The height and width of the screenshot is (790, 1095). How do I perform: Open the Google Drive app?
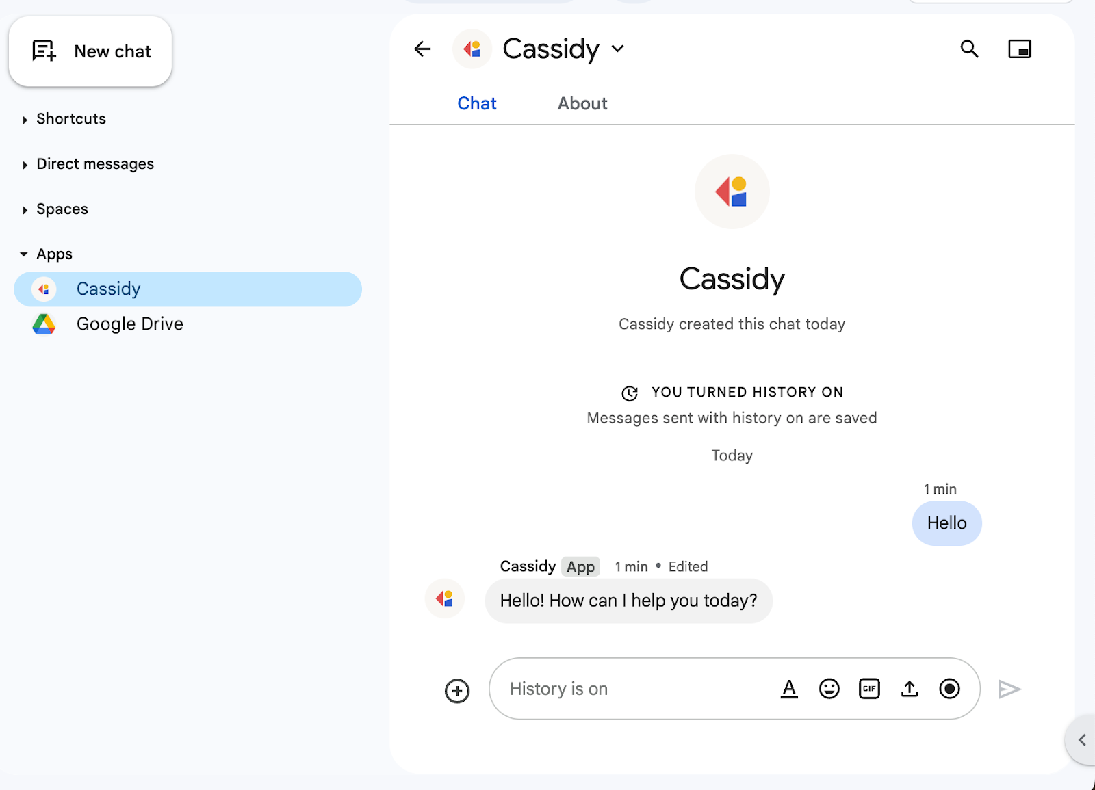[129, 324]
